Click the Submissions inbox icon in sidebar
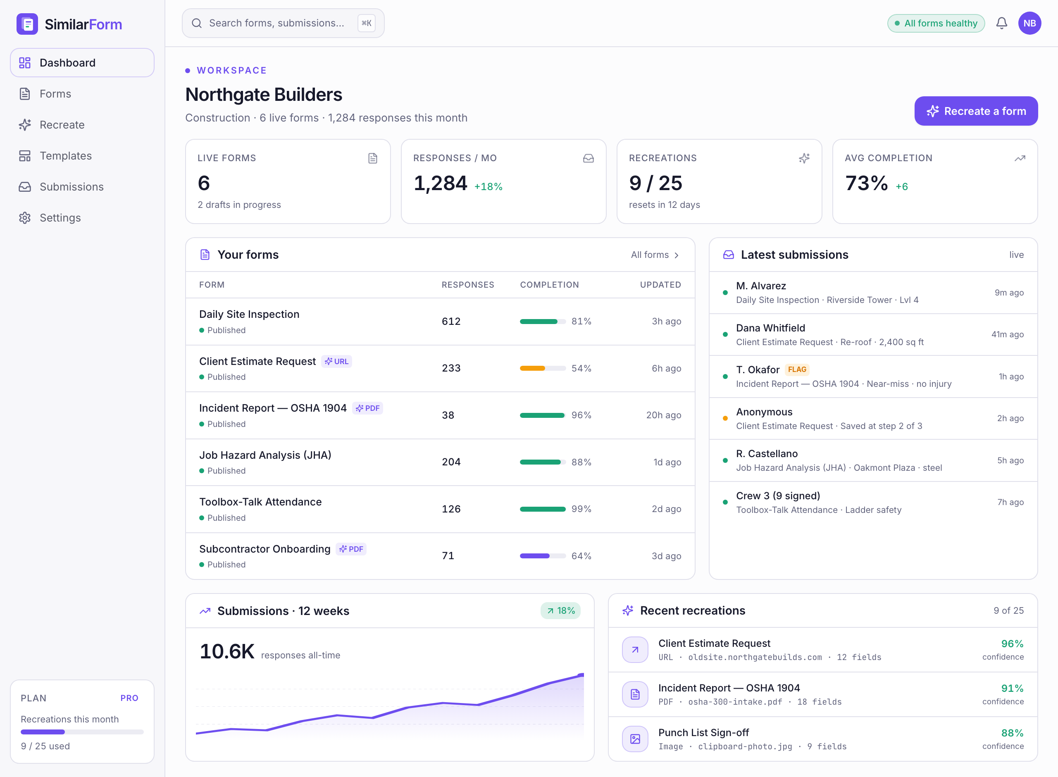The image size is (1058, 777). (x=25, y=187)
